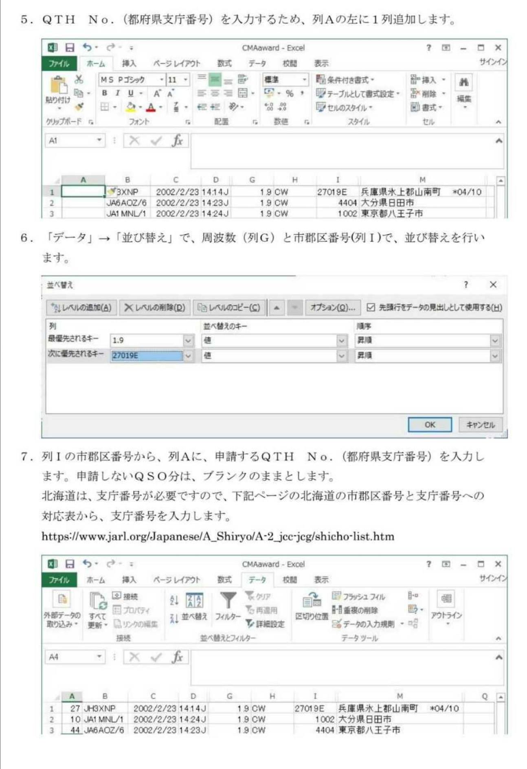Viewport: 527px width, 769px height.
Task: Click オプション(O)... button
Action: click(x=333, y=308)
